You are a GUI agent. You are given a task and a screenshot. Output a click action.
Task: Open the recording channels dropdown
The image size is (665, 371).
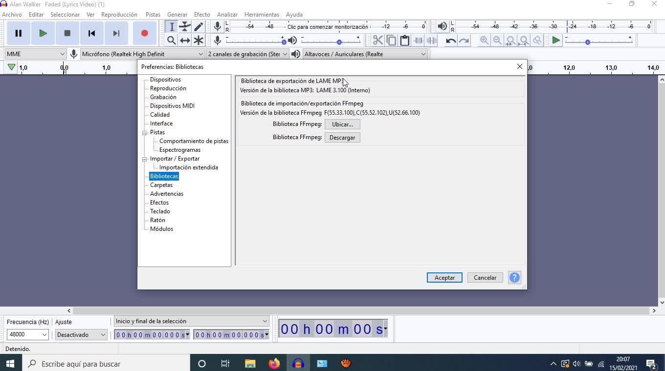point(247,54)
